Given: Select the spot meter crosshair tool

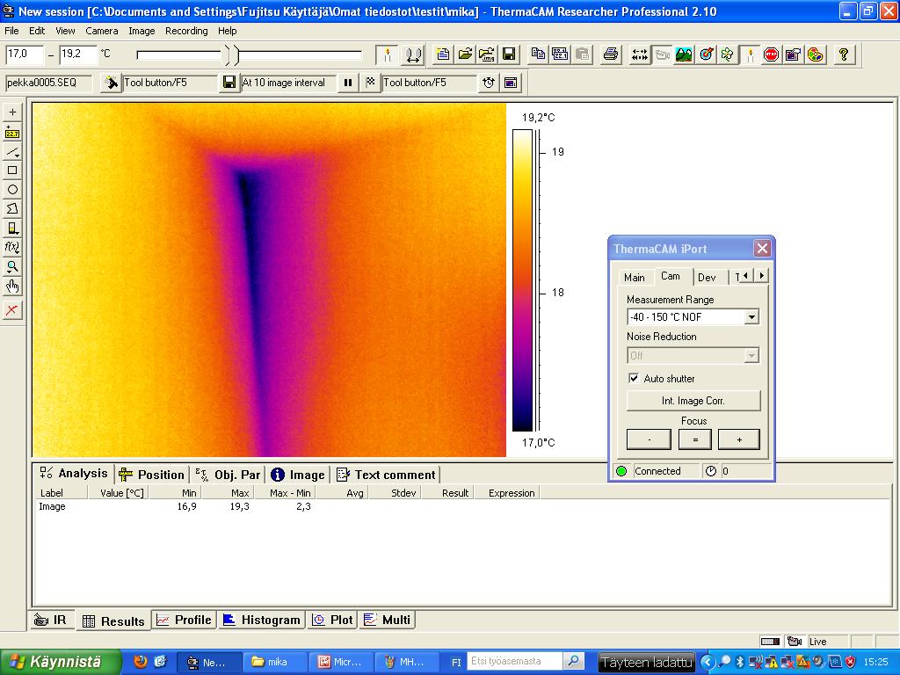Looking at the screenshot, I should (x=12, y=112).
